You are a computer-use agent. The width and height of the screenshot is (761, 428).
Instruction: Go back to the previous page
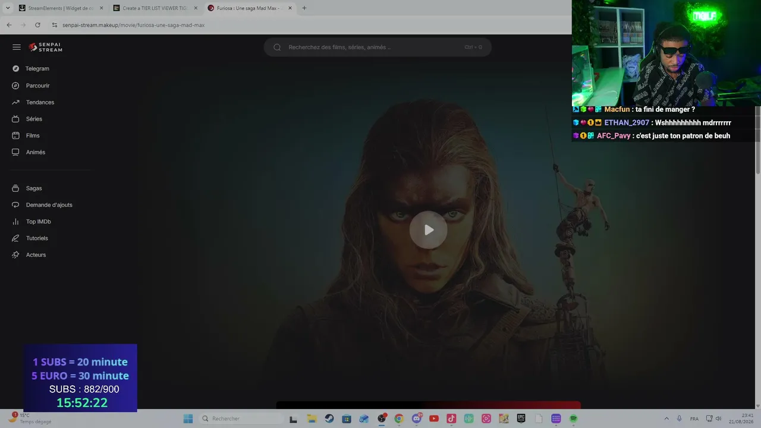tap(9, 25)
